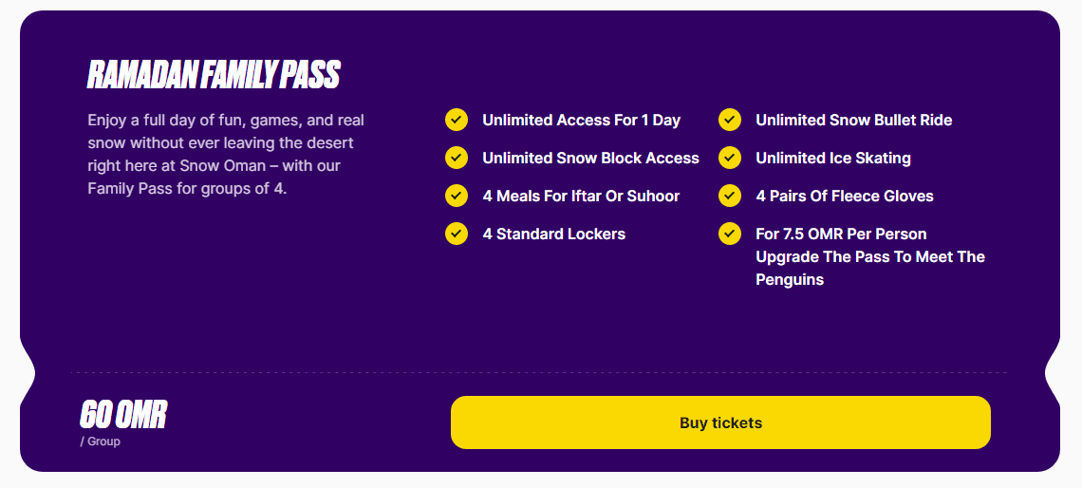Click the 4 Pairs Of Fleece Gloves text
This screenshot has width=1082, height=488.
845,196
